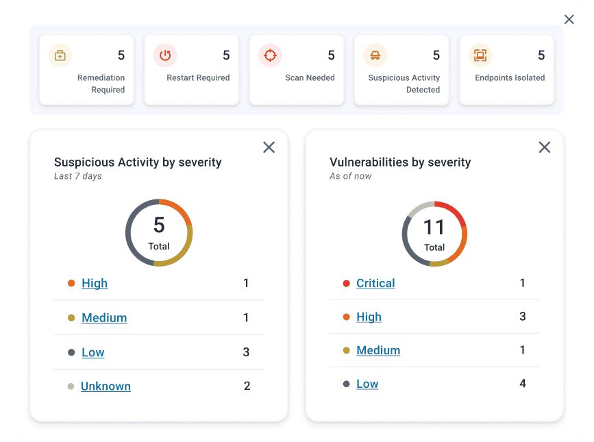Click the Suspicious Activity donut chart total
The width and height of the screenshot is (594, 442).
point(159,232)
